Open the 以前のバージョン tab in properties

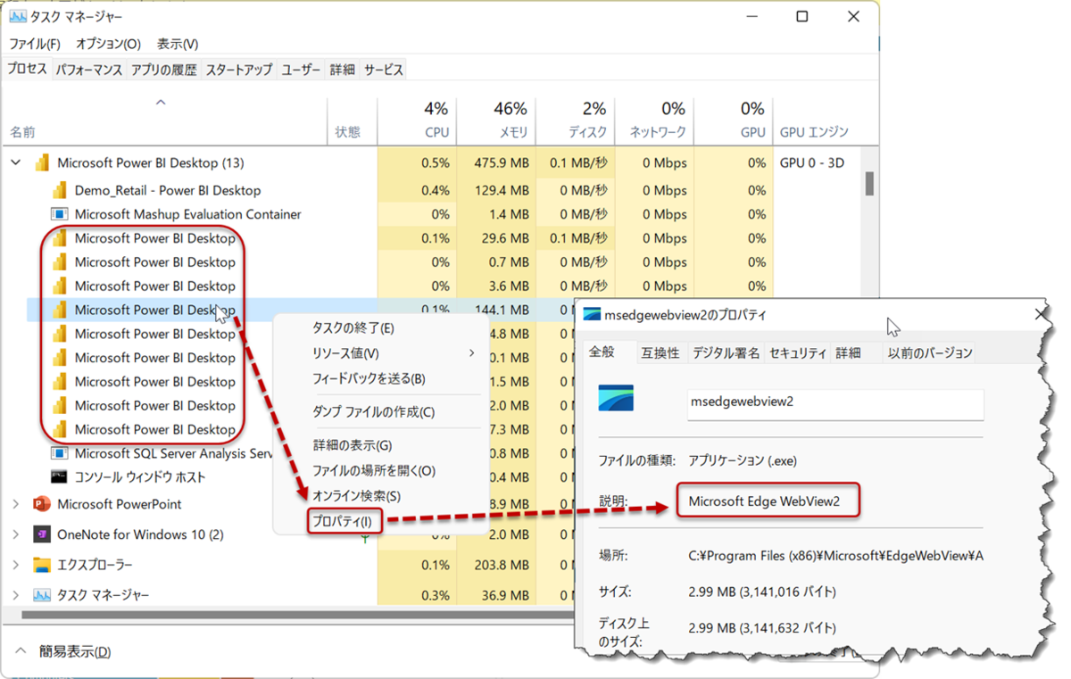pos(929,352)
